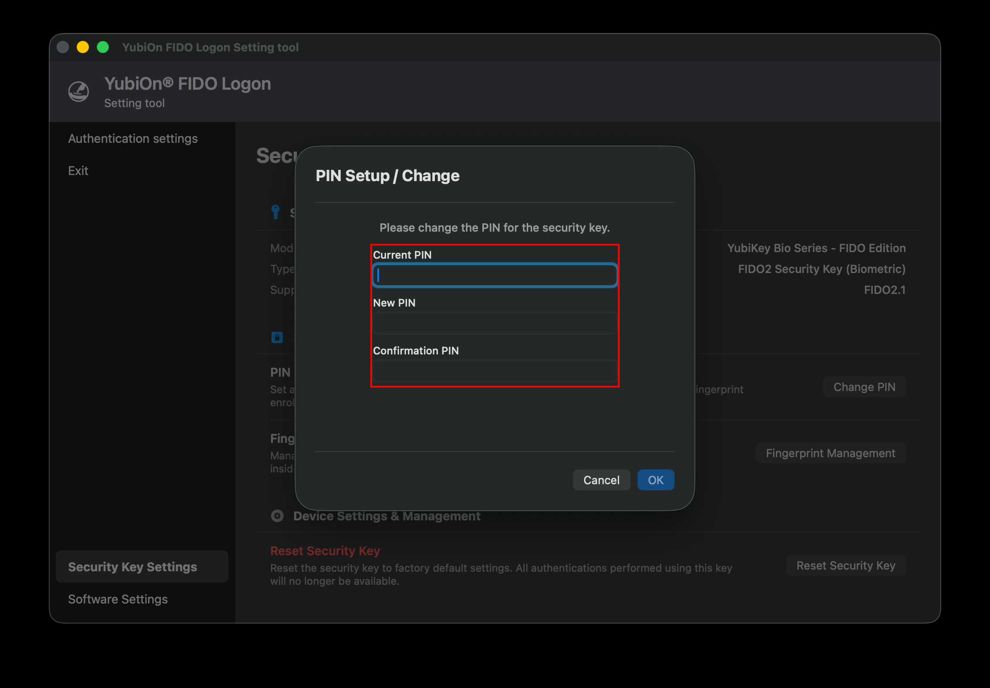990x688 pixels.
Task: Click the yellow minimize window button
Action: [x=83, y=47]
